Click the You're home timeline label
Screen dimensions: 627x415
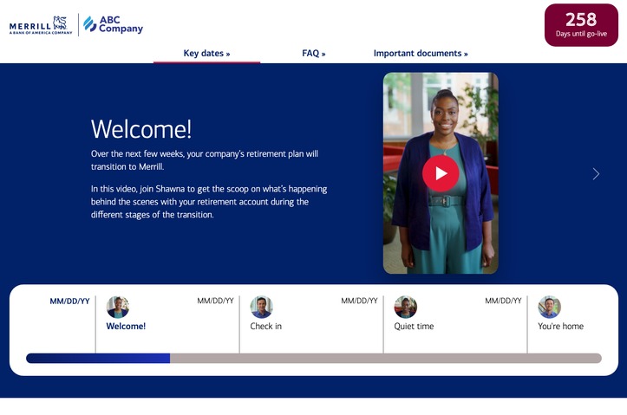560,327
